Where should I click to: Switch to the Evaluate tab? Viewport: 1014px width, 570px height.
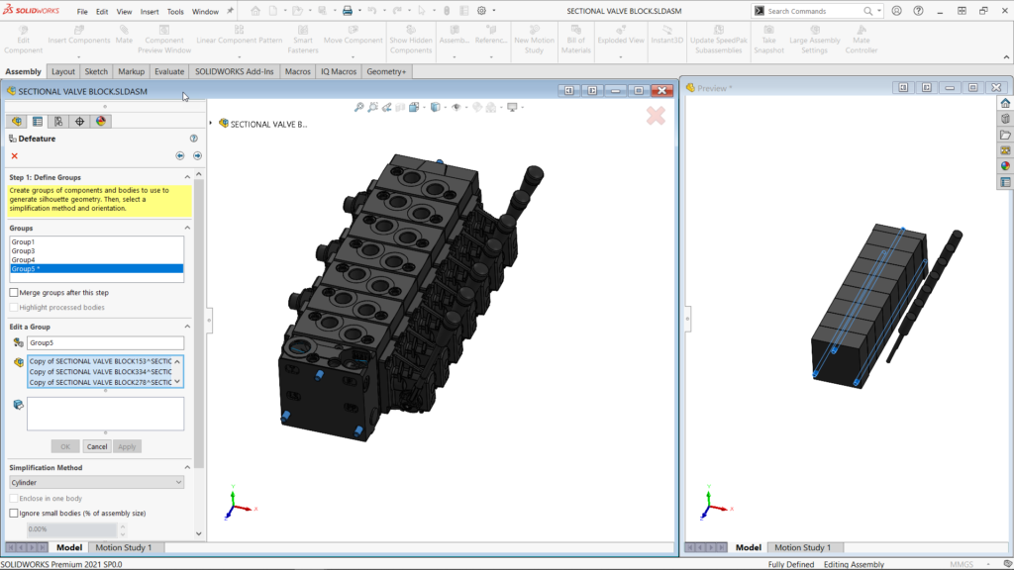pyautogui.click(x=169, y=71)
